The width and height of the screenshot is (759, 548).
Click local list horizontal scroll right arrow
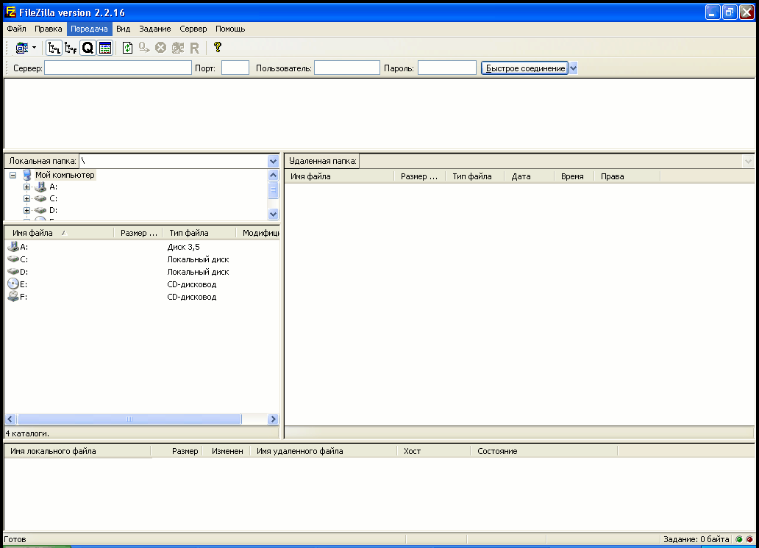(x=273, y=419)
